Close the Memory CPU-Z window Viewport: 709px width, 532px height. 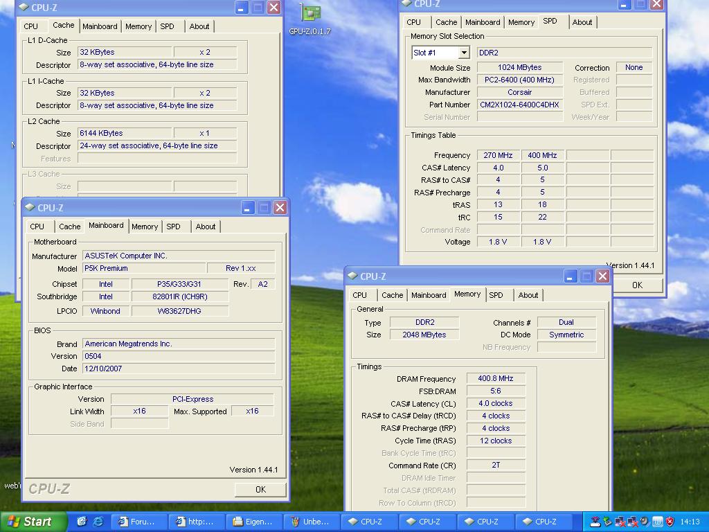tap(603, 276)
